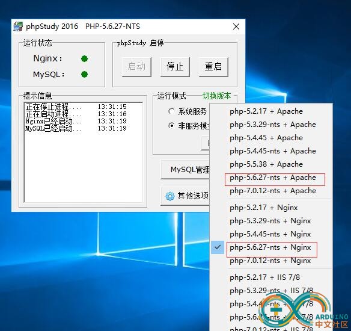Click the Nginx已经启动 log line
This screenshot has width=351, height=331.
[x=76, y=121]
